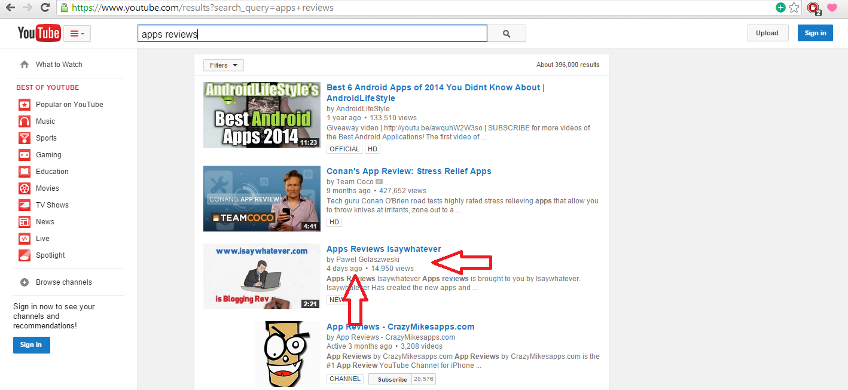Click the magnifying glass search button
Viewport: 848px width, 390px height.
pyautogui.click(x=507, y=34)
